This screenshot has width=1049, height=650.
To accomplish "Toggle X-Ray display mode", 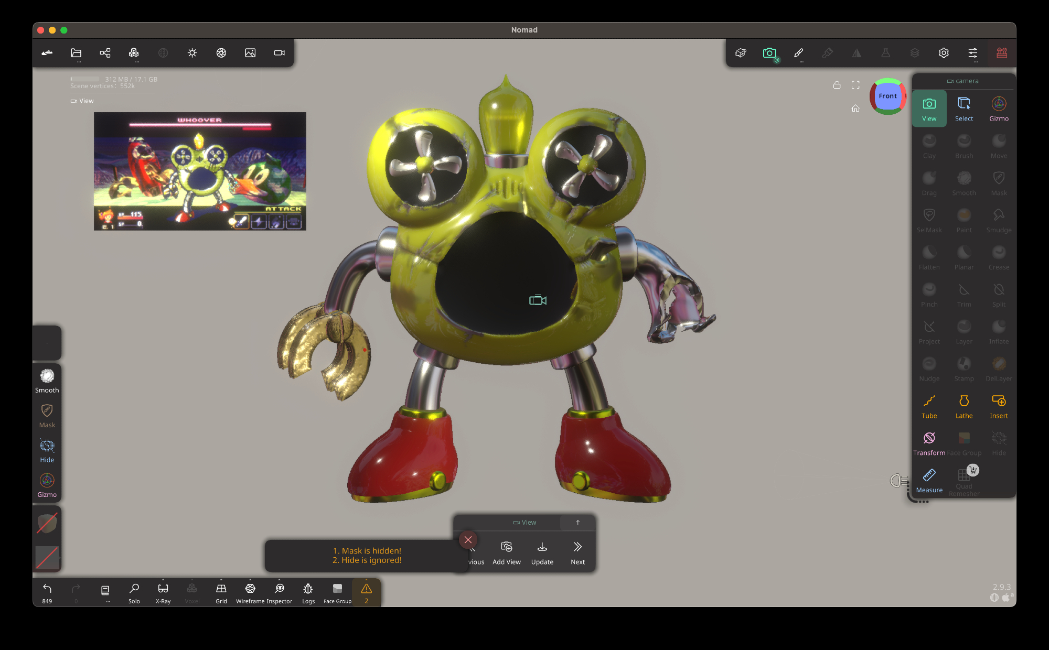I will click(163, 592).
